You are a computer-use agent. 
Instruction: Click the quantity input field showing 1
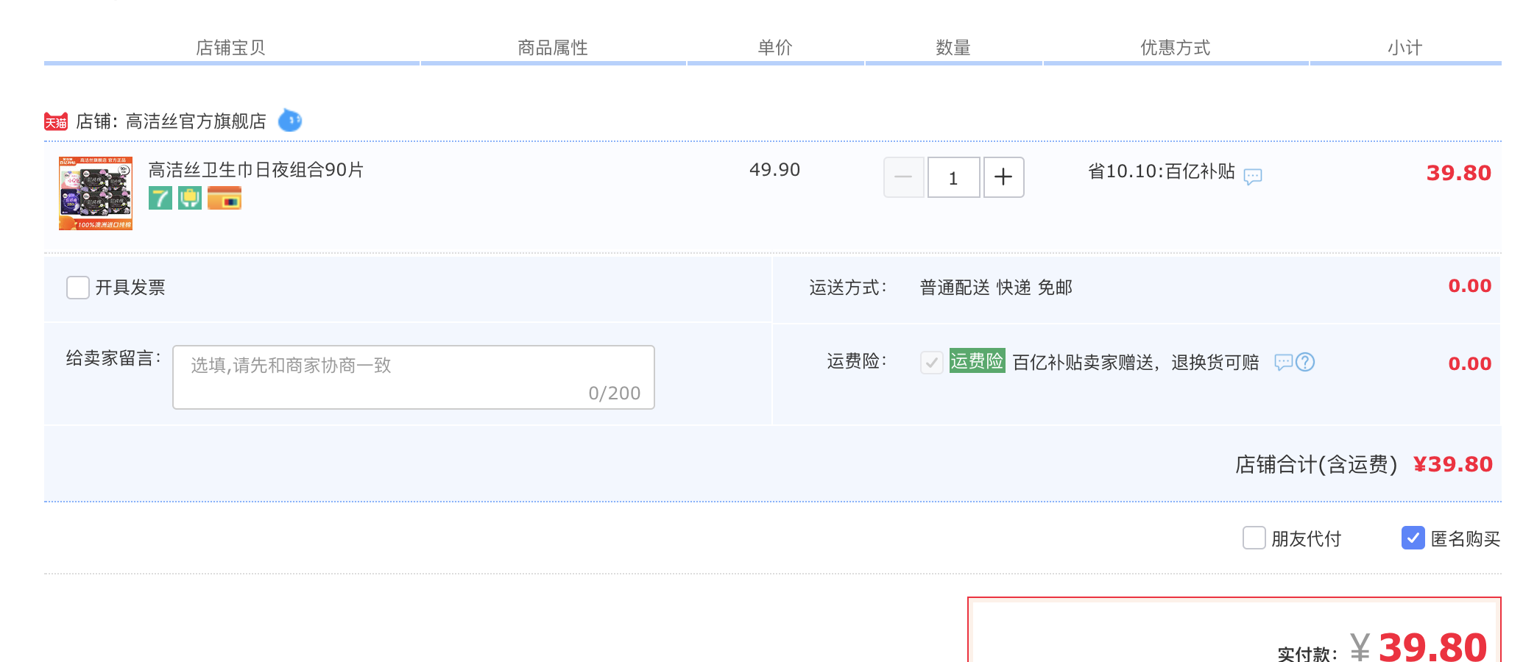[x=954, y=177]
